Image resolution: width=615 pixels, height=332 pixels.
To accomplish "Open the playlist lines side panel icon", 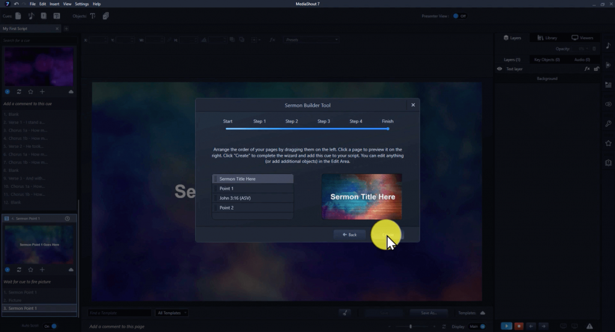I will [x=608, y=85].
